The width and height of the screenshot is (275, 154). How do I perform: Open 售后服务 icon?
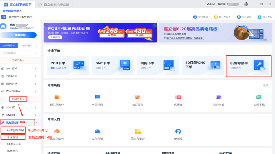tap(138, 97)
